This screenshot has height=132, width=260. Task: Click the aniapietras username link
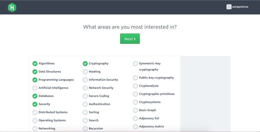[x=240, y=7]
